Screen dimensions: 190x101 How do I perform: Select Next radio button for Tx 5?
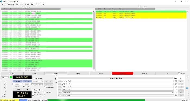[176, 92]
